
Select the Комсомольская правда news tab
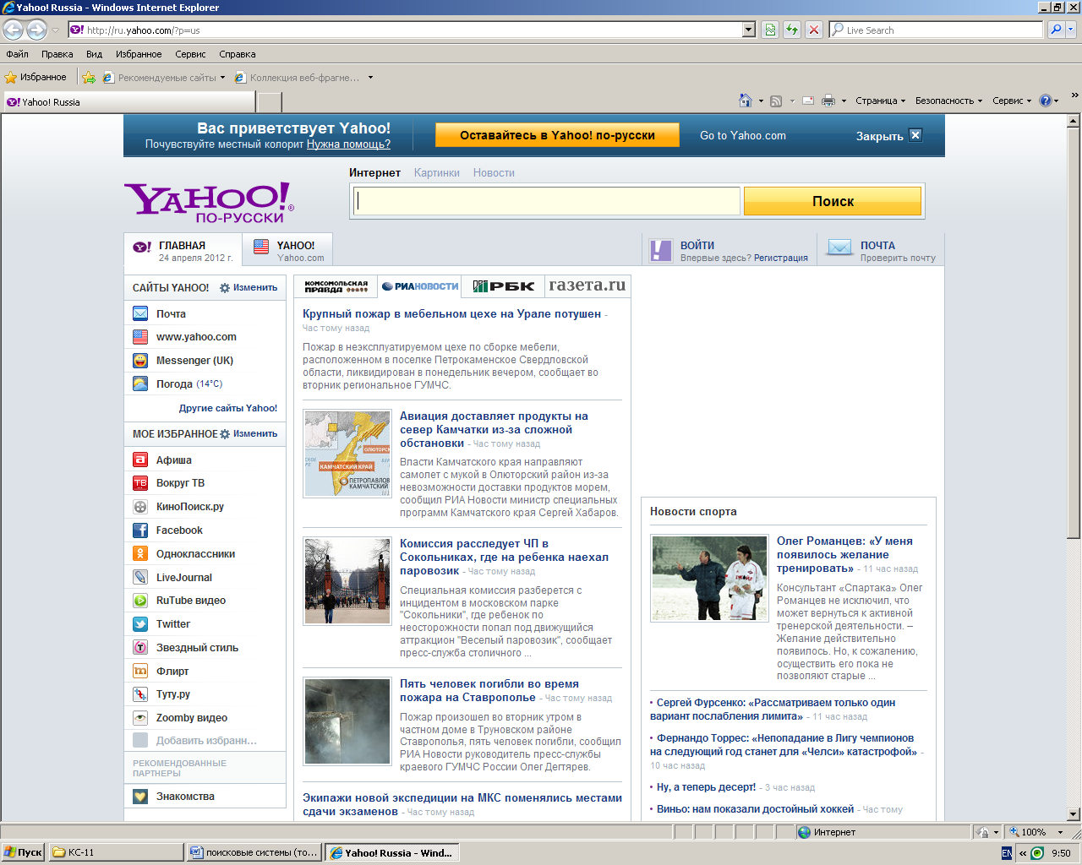pos(336,286)
